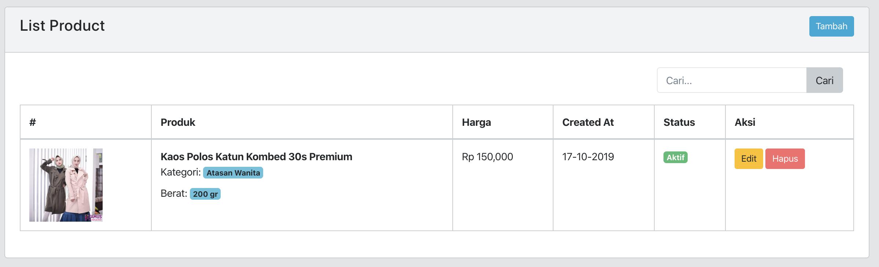879x267 pixels.
Task: Click the Status column header
Action: click(x=679, y=122)
